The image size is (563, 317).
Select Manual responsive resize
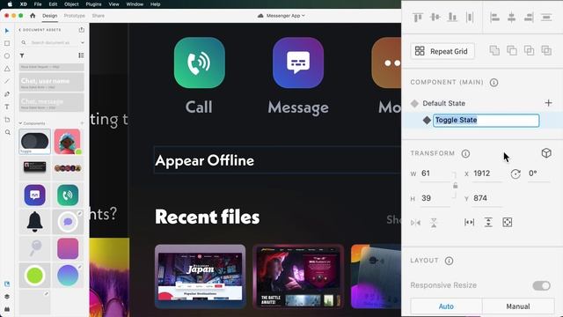point(518,306)
